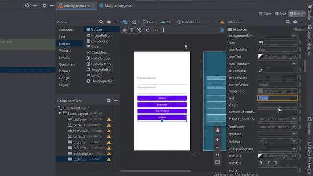Toggle italic text style
The width and height of the screenshot is (313, 176).
click(x=268, y=163)
